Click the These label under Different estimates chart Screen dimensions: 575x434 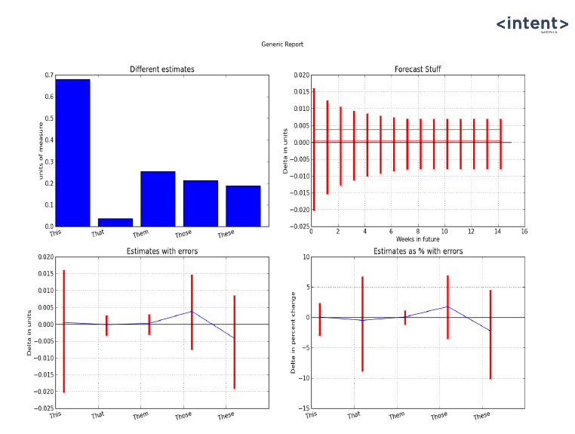[226, 234]
